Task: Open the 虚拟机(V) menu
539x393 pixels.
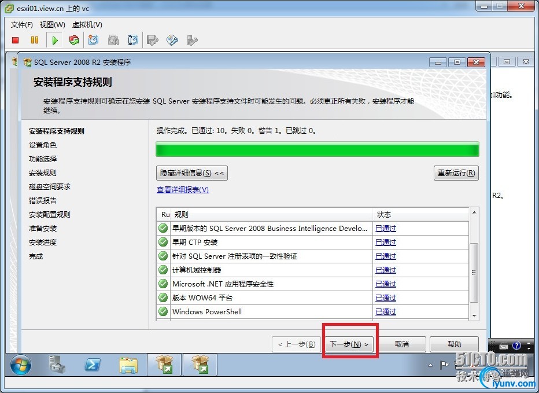Action: (x=87, y=25)
